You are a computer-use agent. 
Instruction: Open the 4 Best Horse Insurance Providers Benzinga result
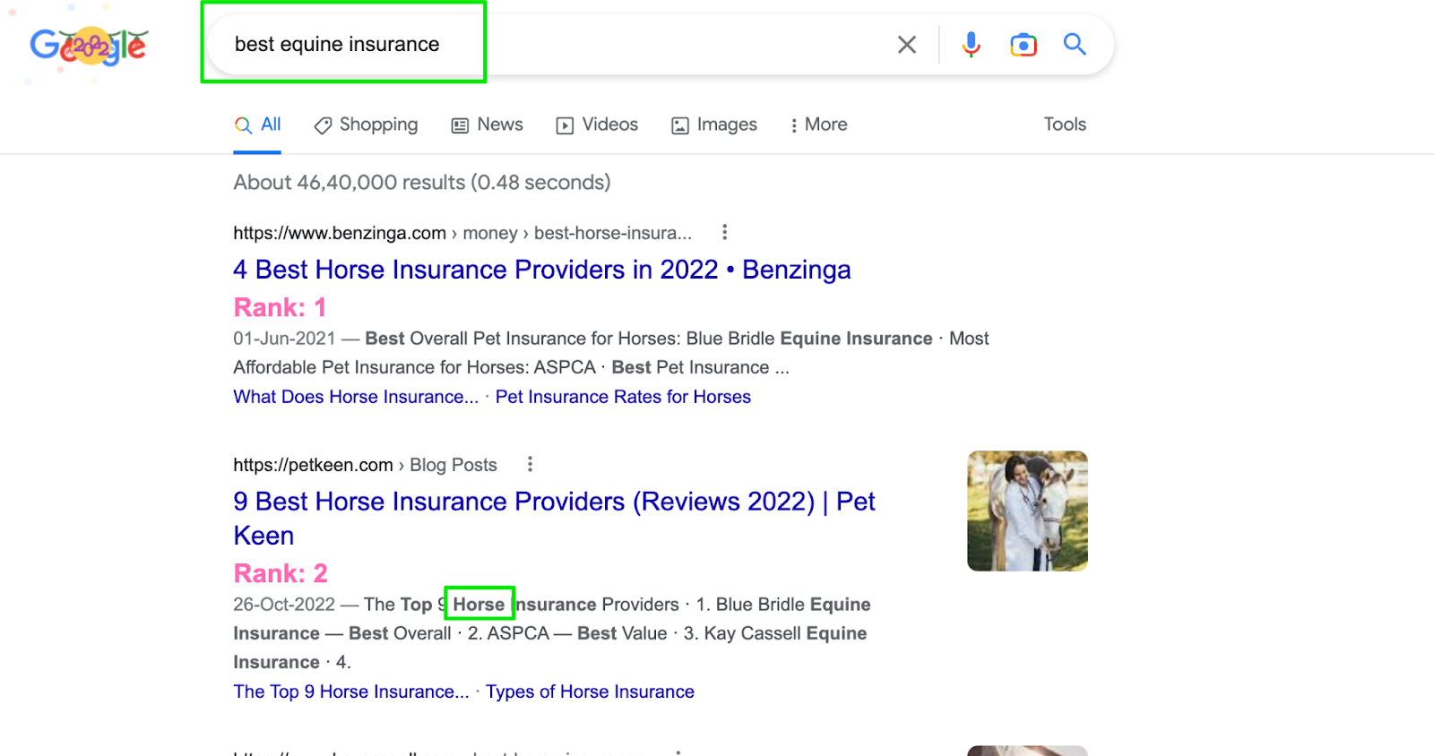542,270
